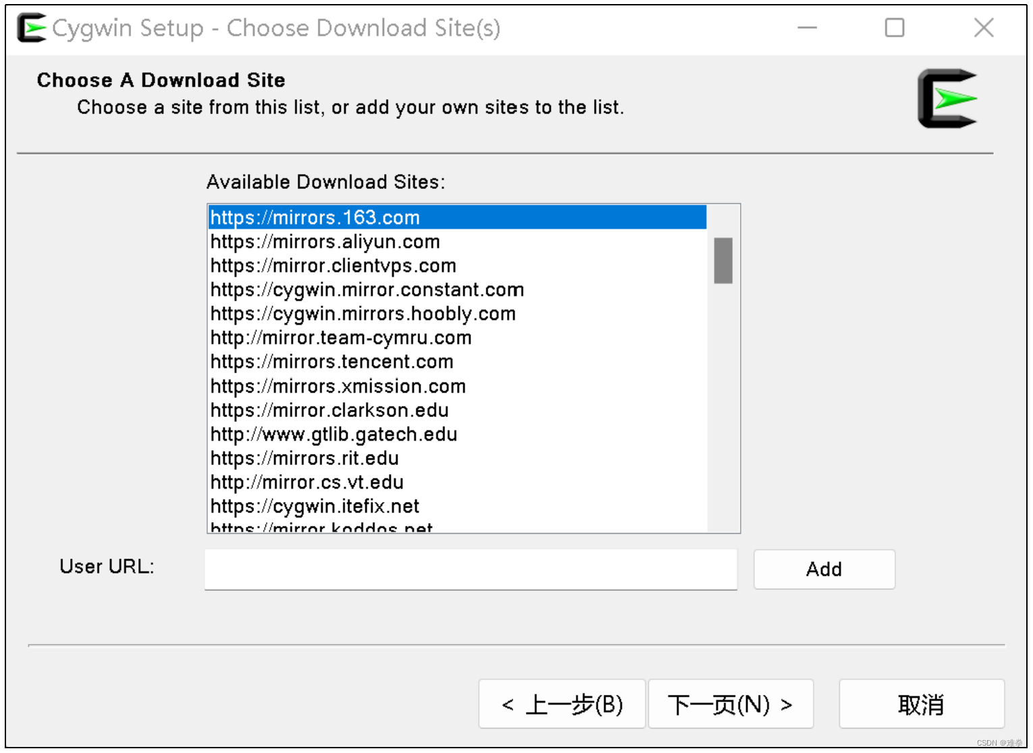Select the https://mirrors.aliyun.com mirror
This screenshot has height=753, width=1033.
pos(325,242)
